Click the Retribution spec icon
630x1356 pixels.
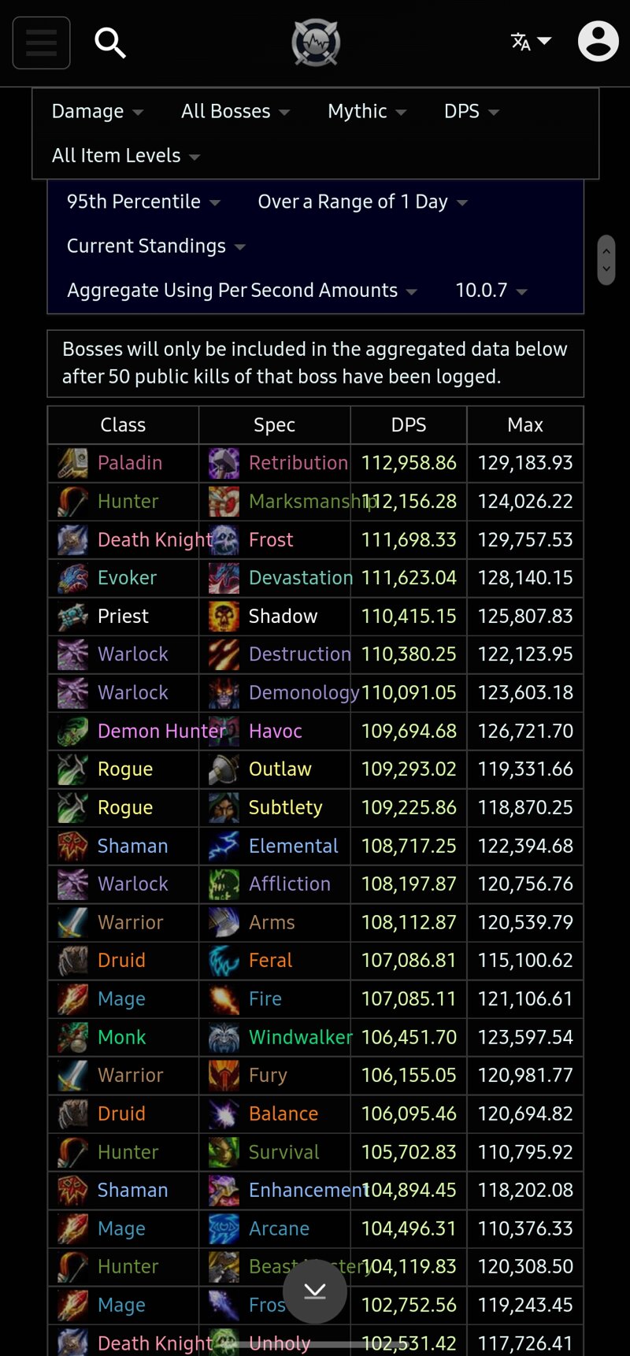[x=224, y=463]
